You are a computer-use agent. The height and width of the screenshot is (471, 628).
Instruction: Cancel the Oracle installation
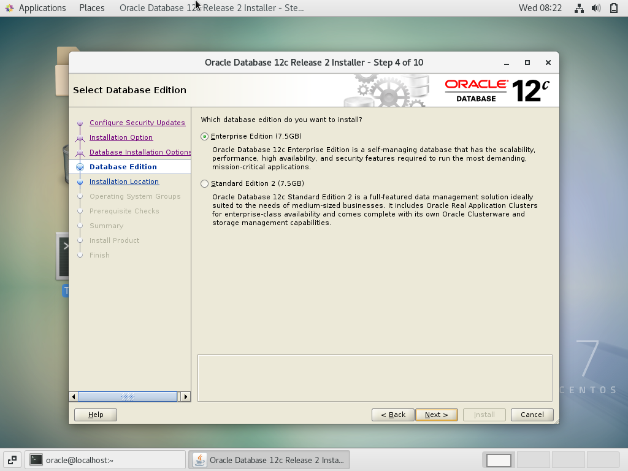point(532,415)
